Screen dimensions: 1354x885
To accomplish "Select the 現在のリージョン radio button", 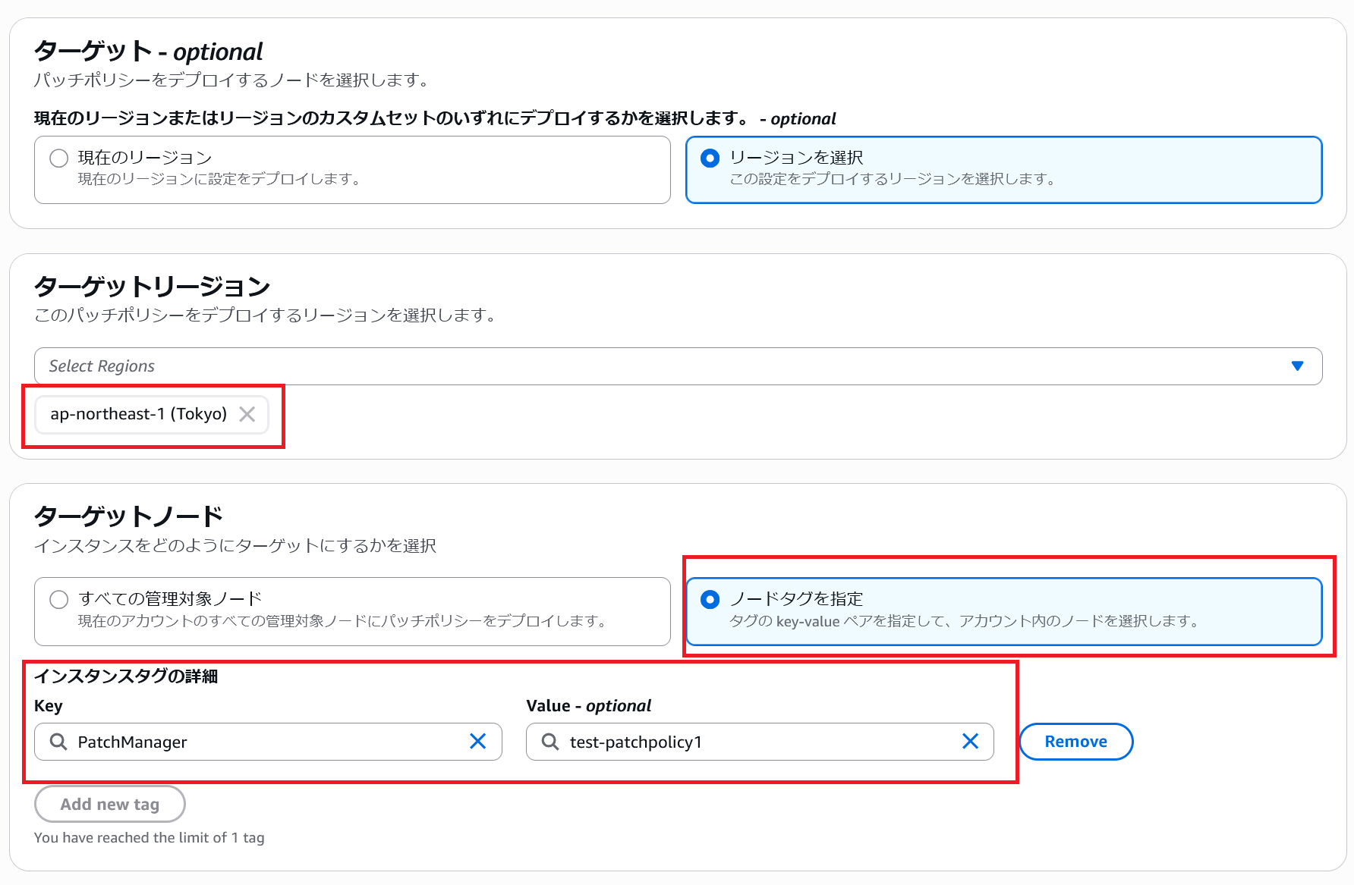I will [x=59, y=158].
